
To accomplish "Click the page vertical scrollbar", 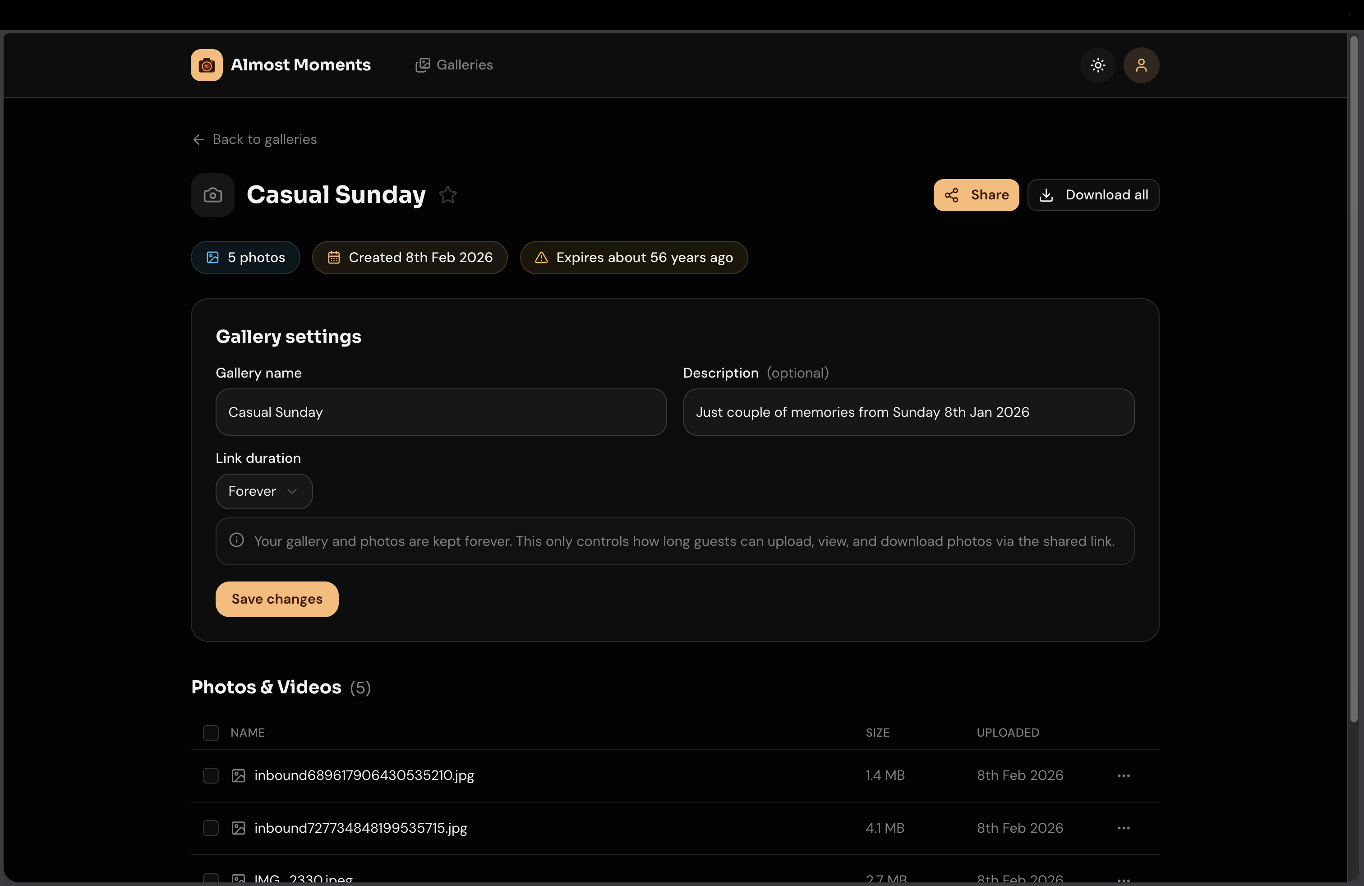I will click(1354, 378).
